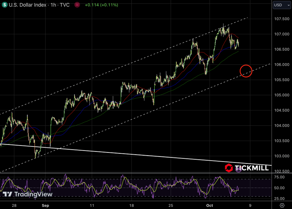Click the RSI 25.00 scale label
Image resolution: width=292 pixels, height=209 pixels.
[x=279, y=199]
